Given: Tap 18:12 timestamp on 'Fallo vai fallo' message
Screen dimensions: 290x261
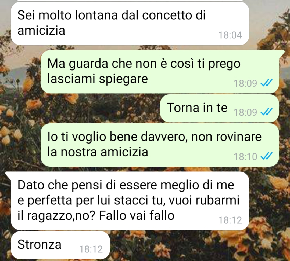Looking at the screenshot, I should pos(230,220).
